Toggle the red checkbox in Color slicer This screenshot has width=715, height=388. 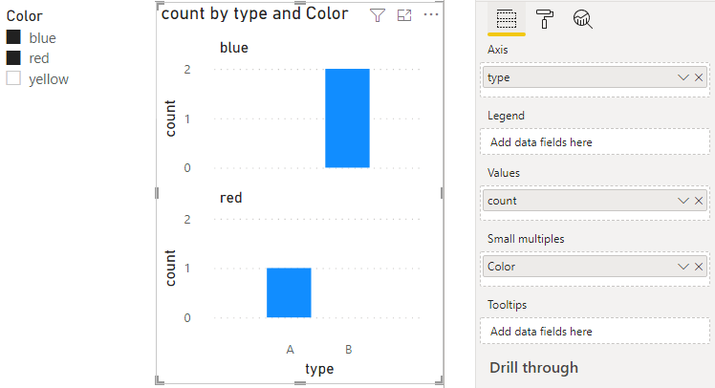13,58
